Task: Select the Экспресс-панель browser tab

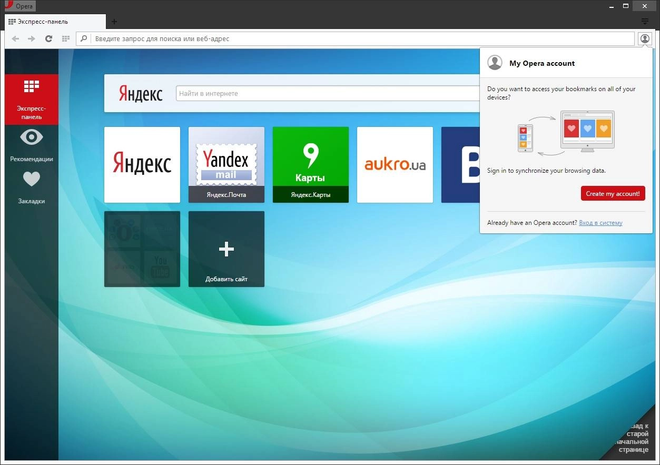Action: click(55, 22)
